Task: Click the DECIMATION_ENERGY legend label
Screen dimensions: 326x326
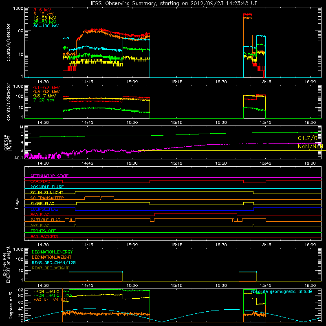Action: (52, 252)
